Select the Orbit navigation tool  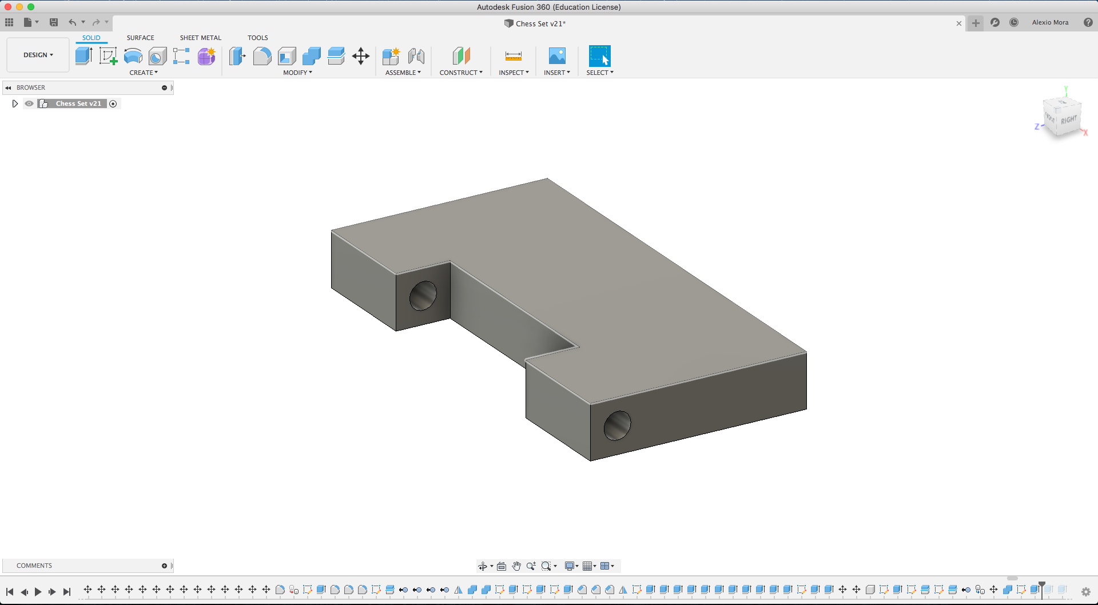pyautogui.click(x=483, y=566)
